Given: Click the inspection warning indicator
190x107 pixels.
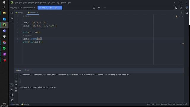Looking at the screenshot, I should 177,16.
